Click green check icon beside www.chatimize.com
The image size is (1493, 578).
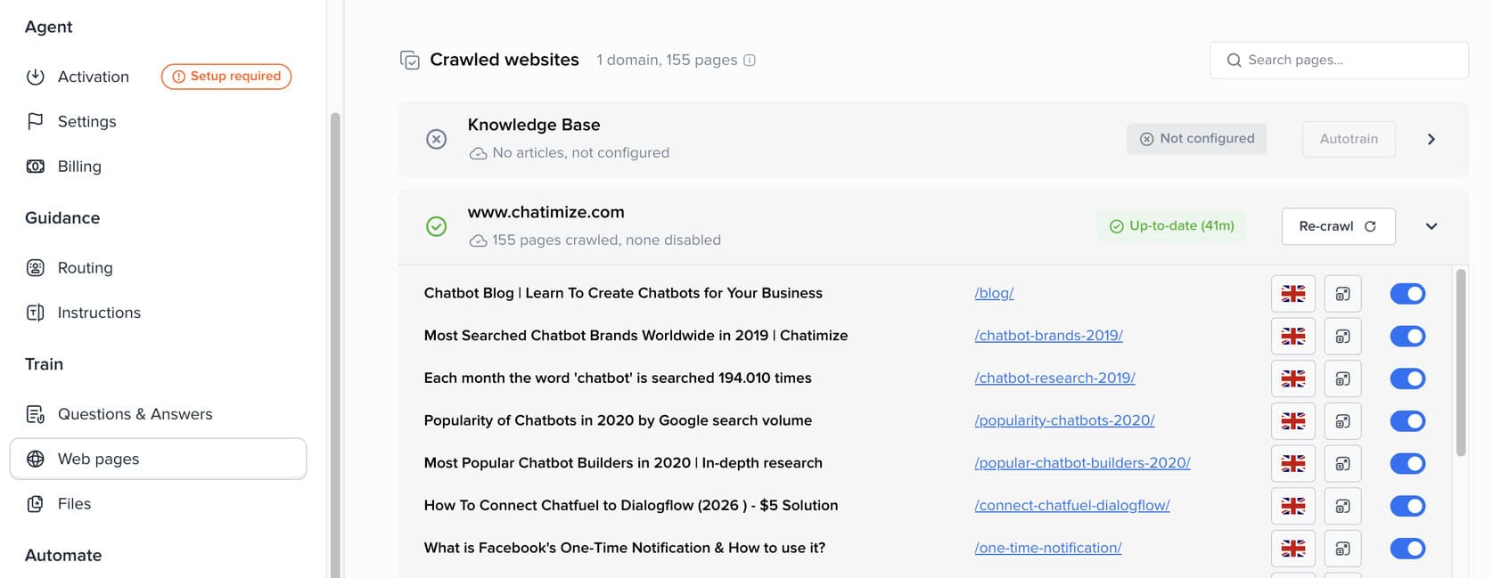[436, 226]
